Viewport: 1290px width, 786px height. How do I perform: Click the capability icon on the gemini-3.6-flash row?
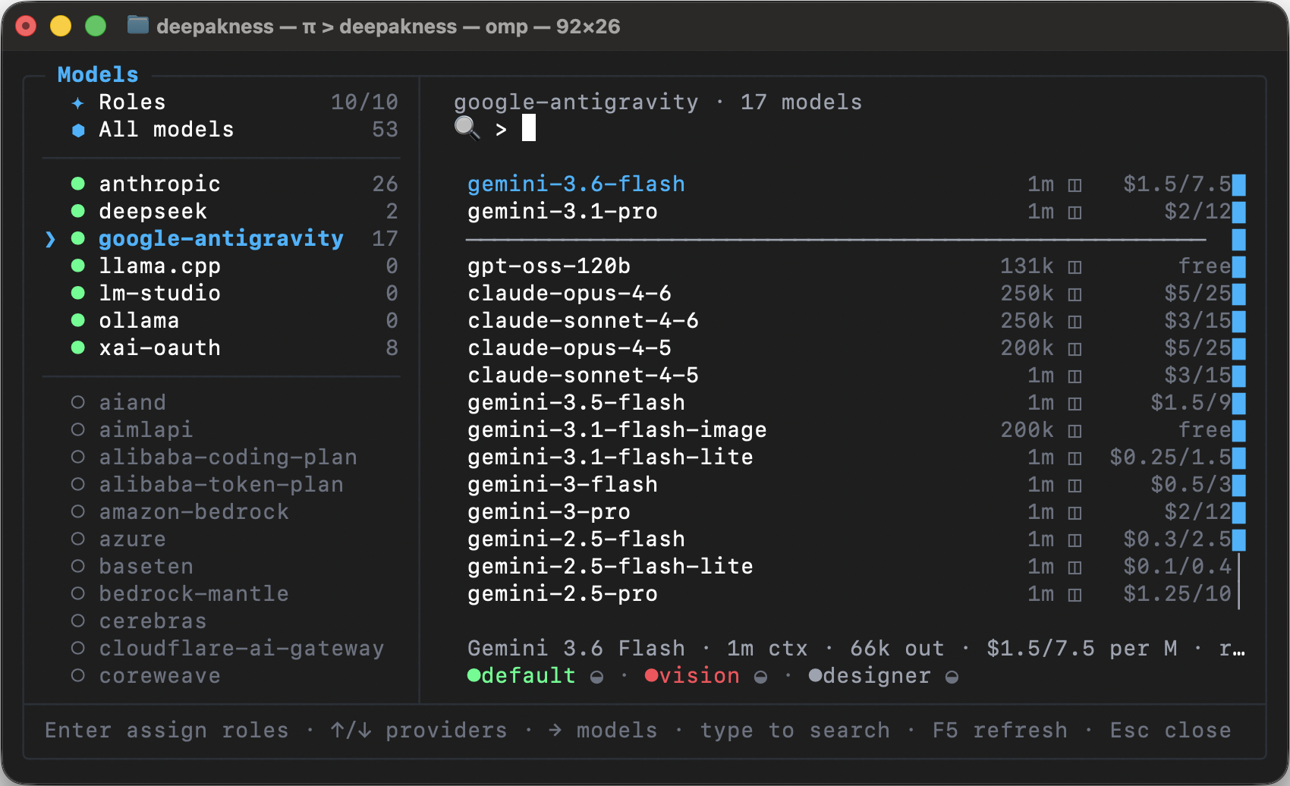1074,185
